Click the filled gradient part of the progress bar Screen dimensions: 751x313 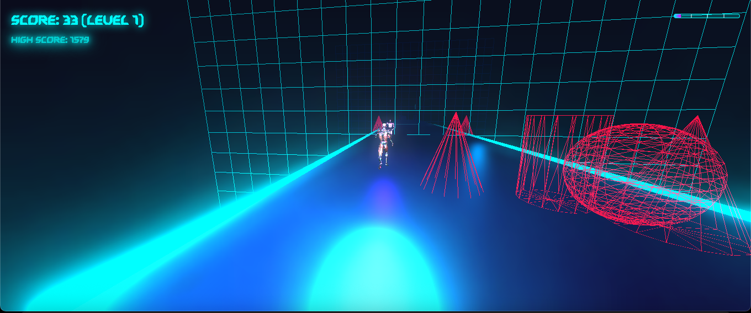(678, 16)
